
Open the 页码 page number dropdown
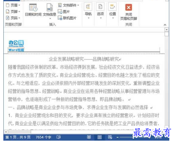(13, 18)
